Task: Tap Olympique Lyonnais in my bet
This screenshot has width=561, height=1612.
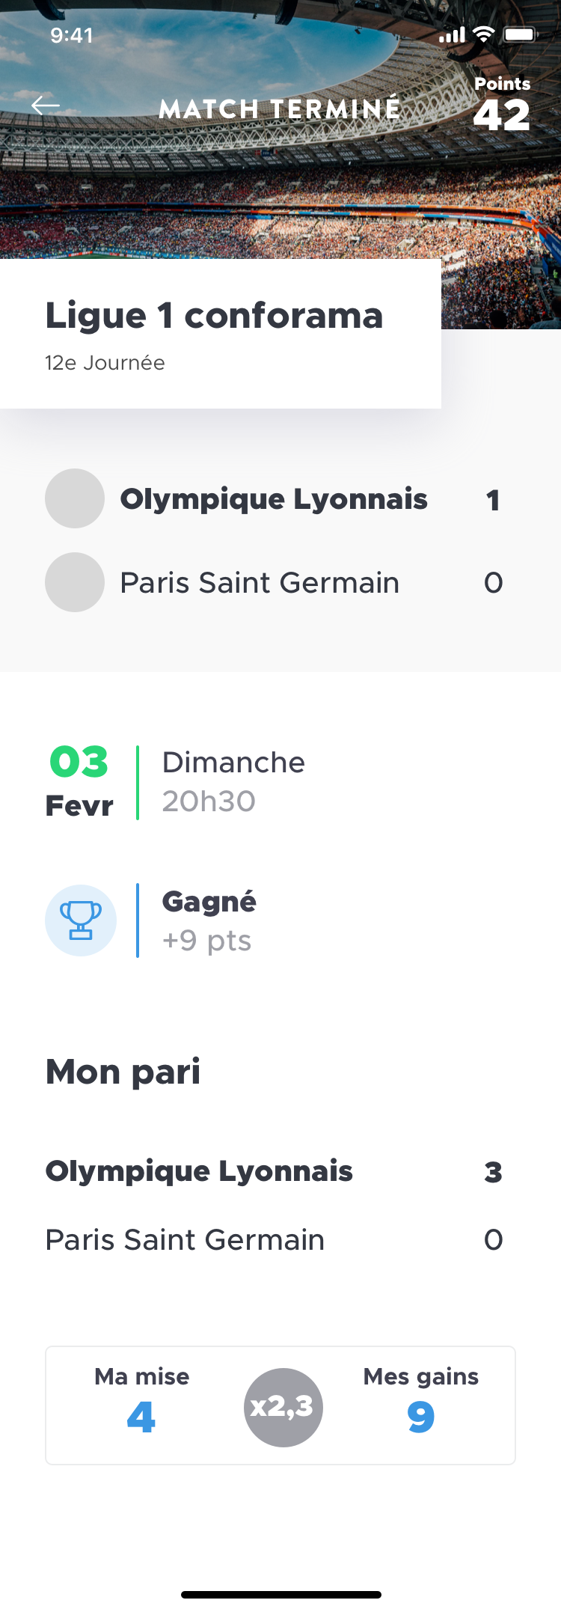Action: point(199,1171)
